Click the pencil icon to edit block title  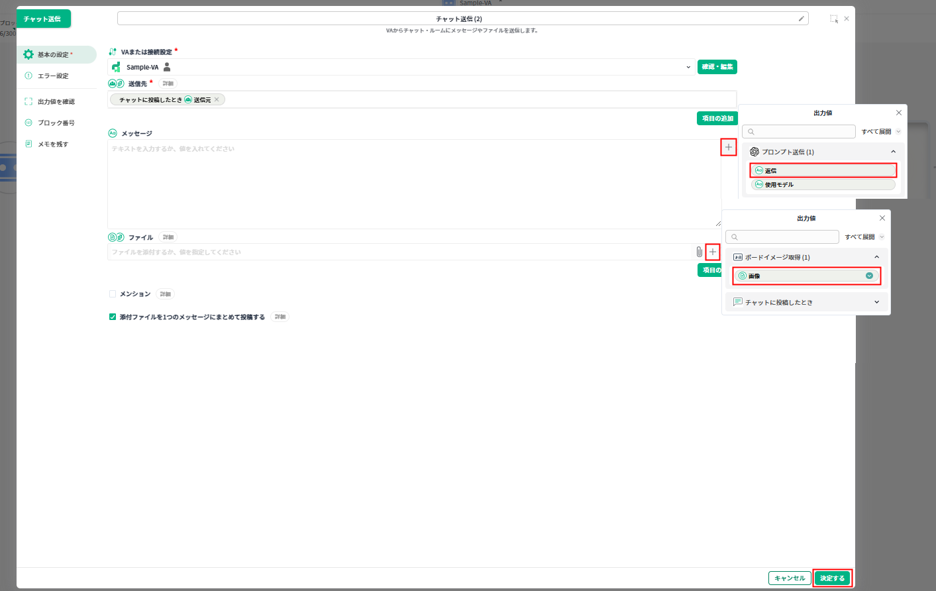(802, 19)
